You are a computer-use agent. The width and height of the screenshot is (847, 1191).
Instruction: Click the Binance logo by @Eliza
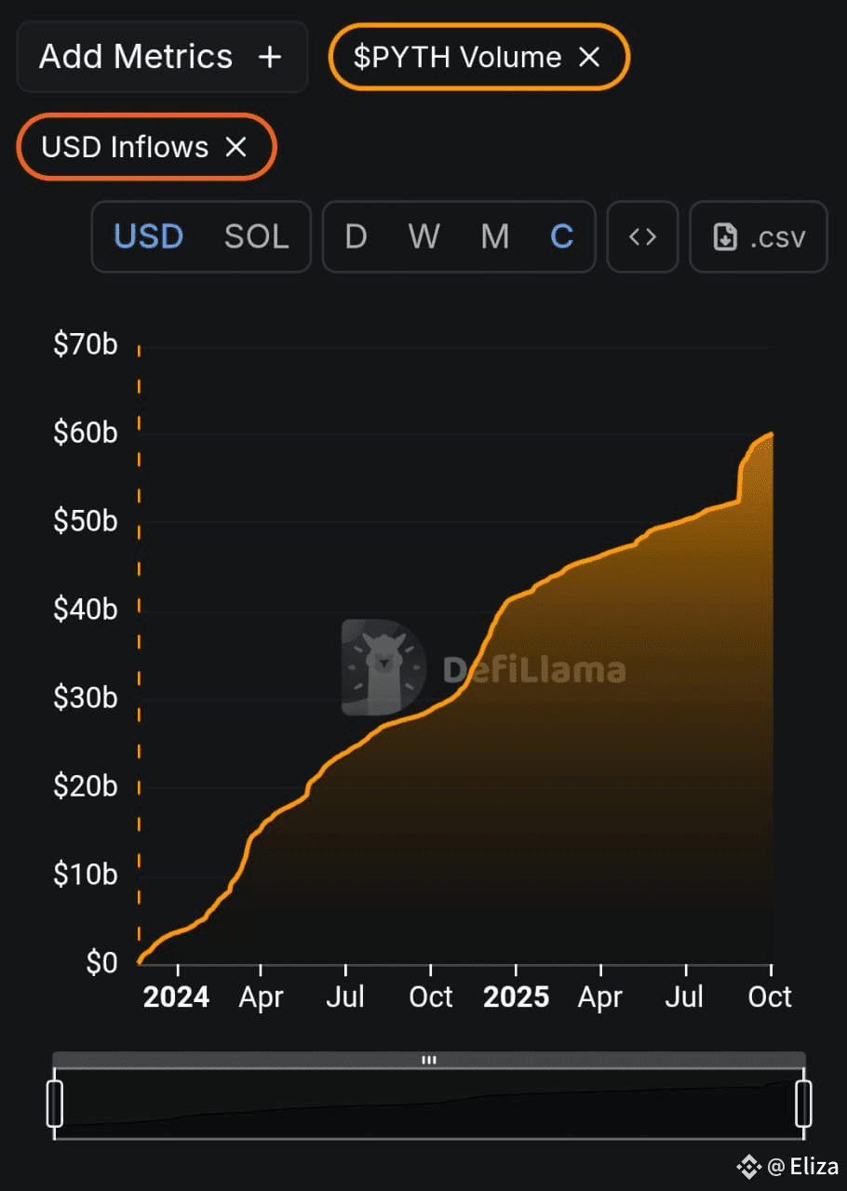click(749, 1166)
